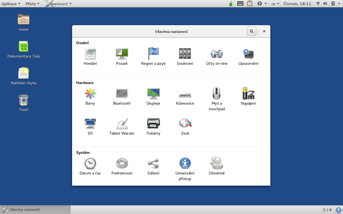Click the search button in settings header

(252, 31)
